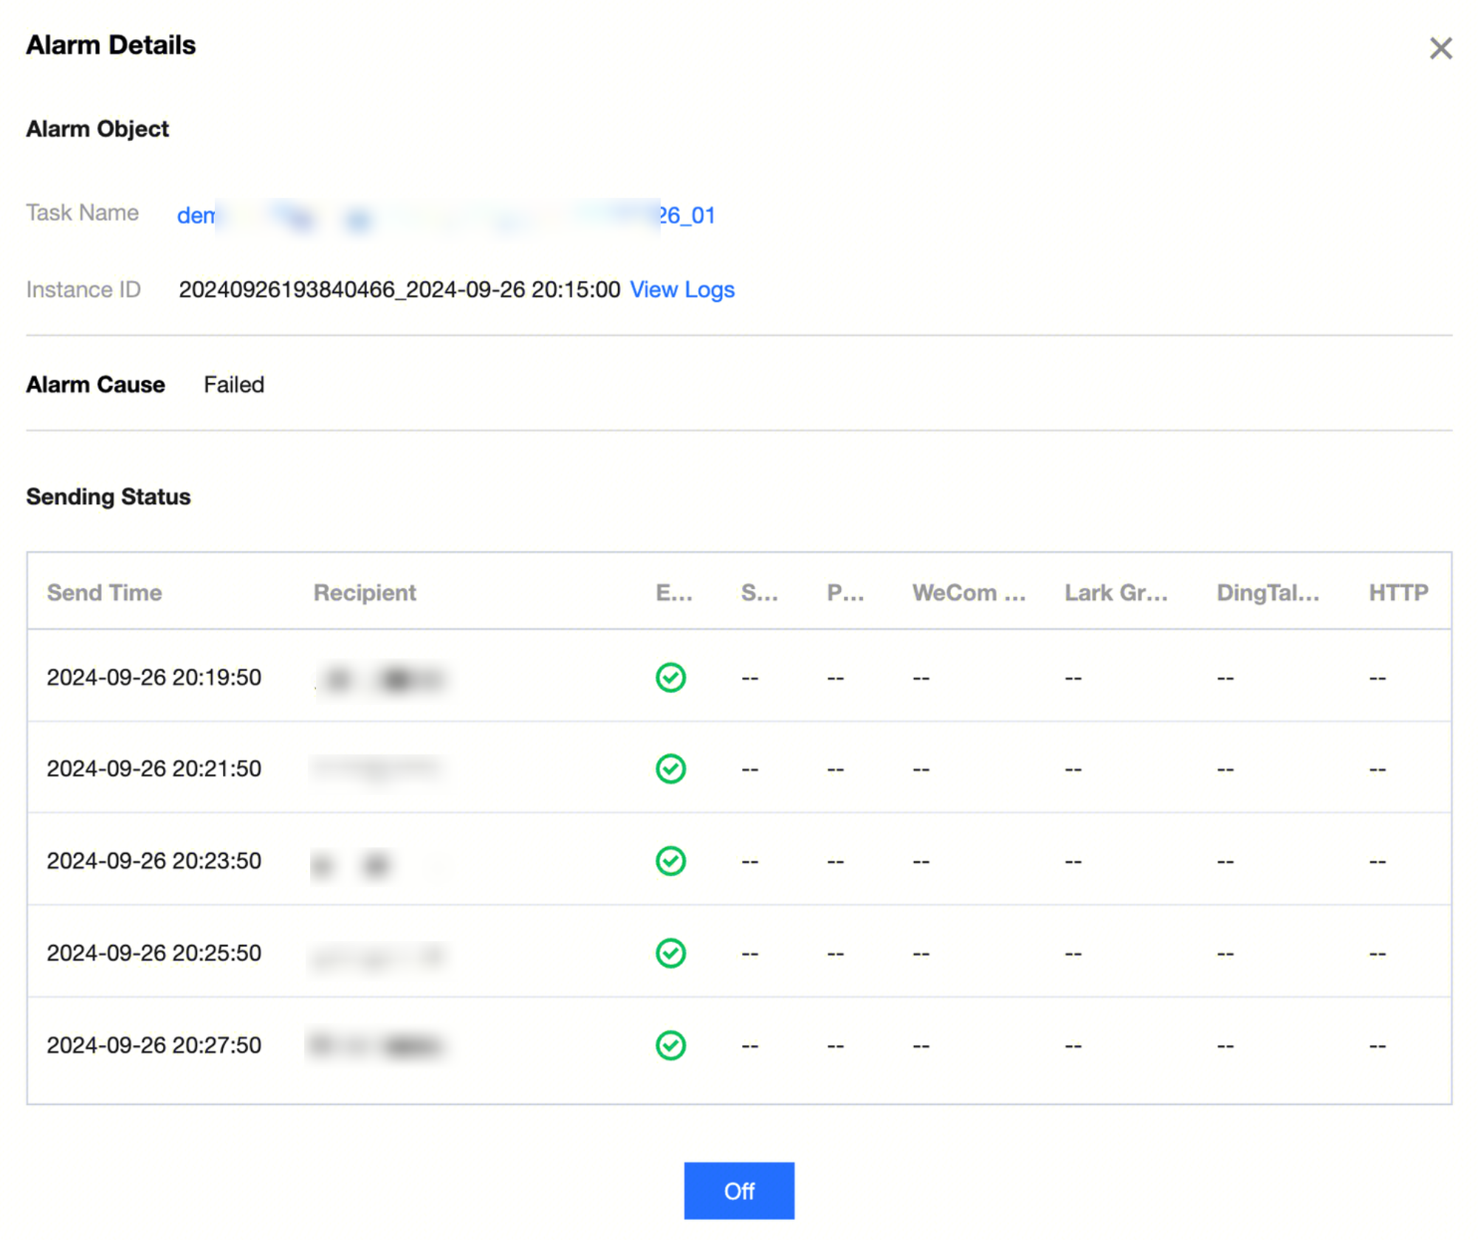Click the truncated Lark Gr... column header
Viewport: 1478px width, 1240px height.
coord(1116,592)
